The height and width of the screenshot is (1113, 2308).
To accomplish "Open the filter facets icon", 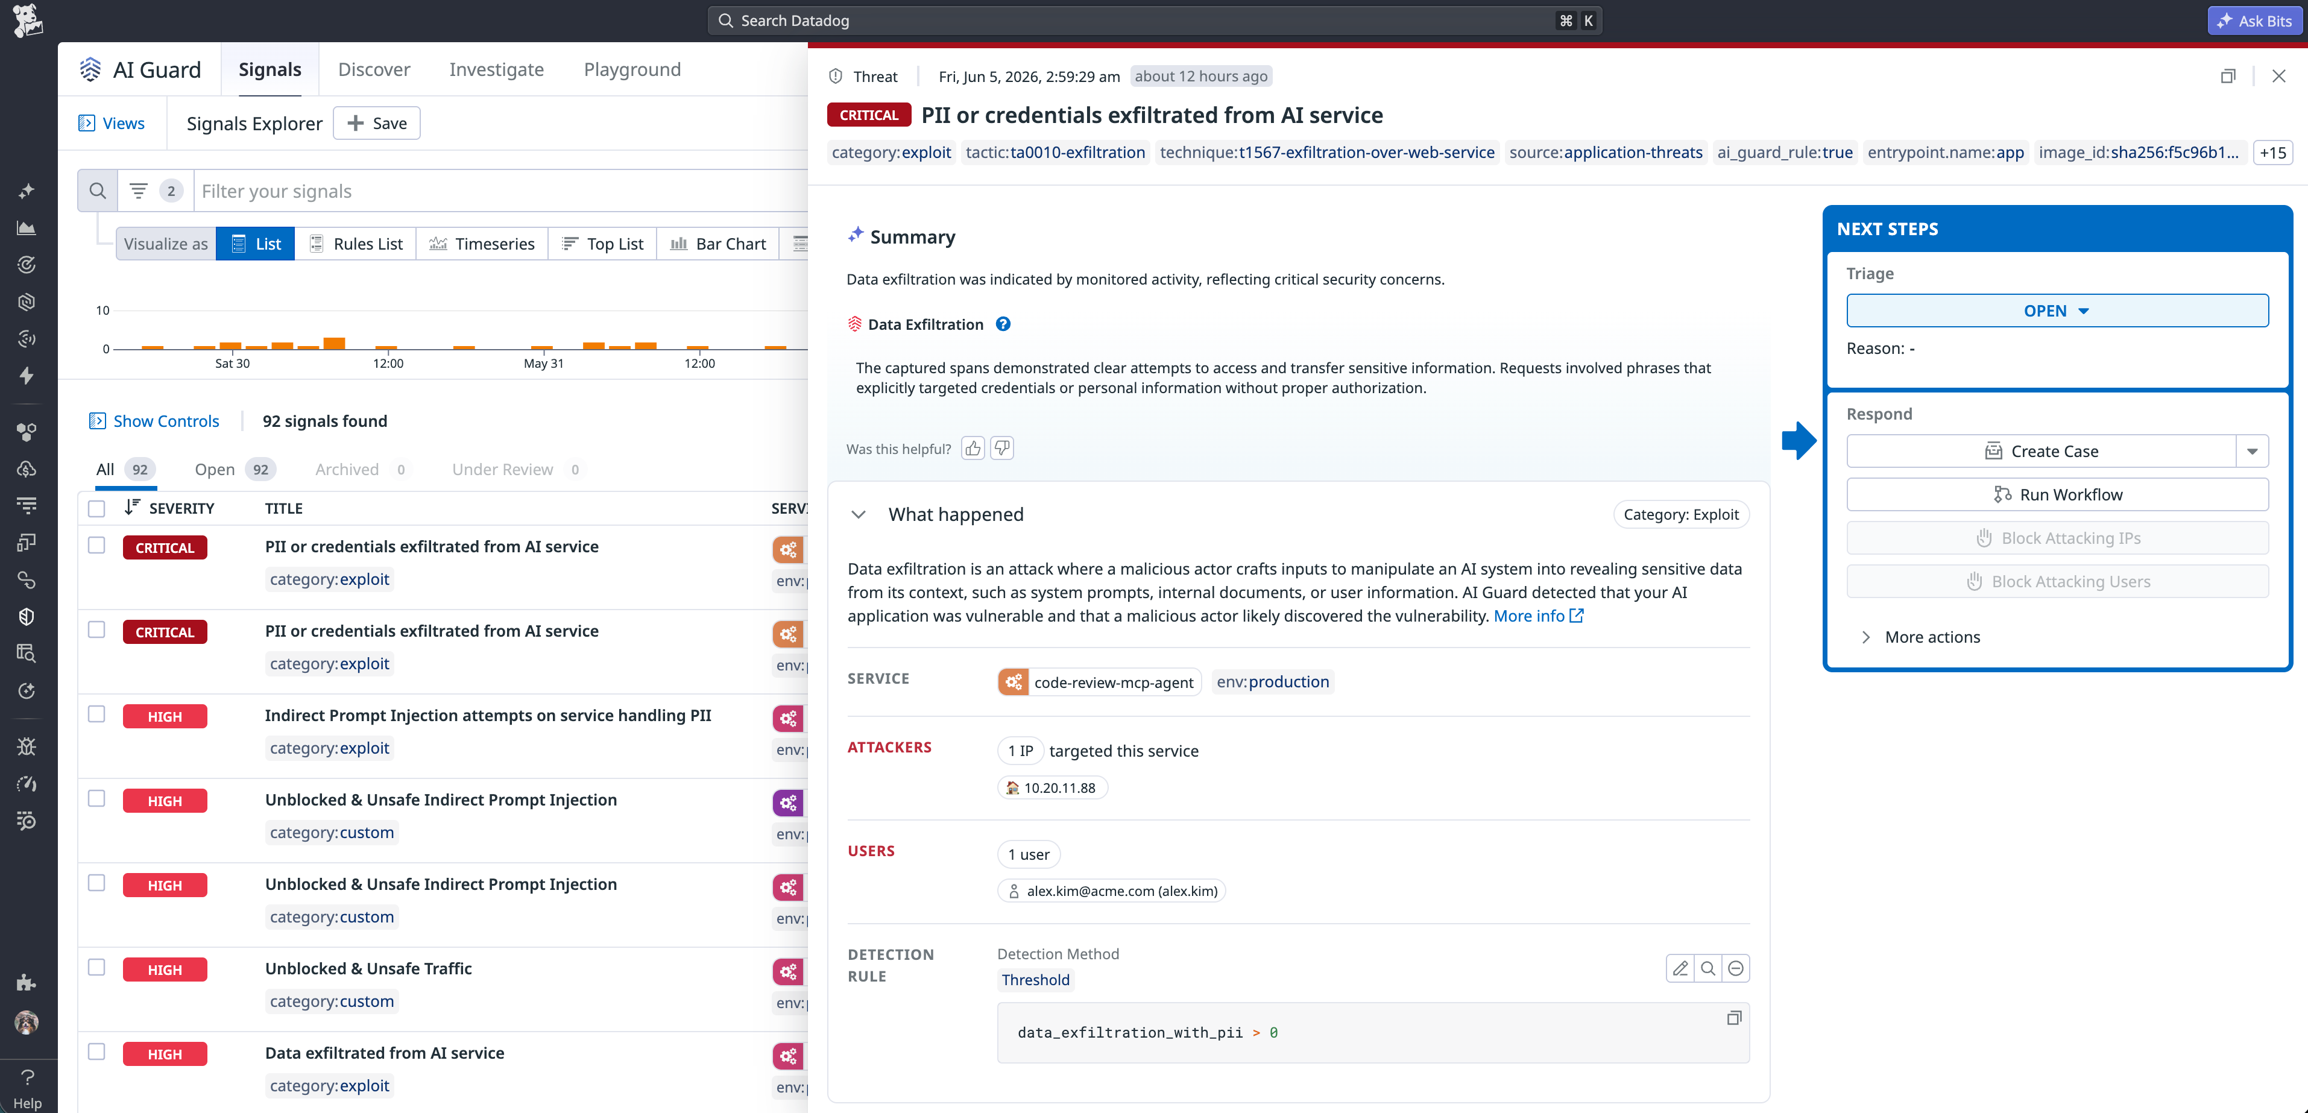I will tap(138, 191).
